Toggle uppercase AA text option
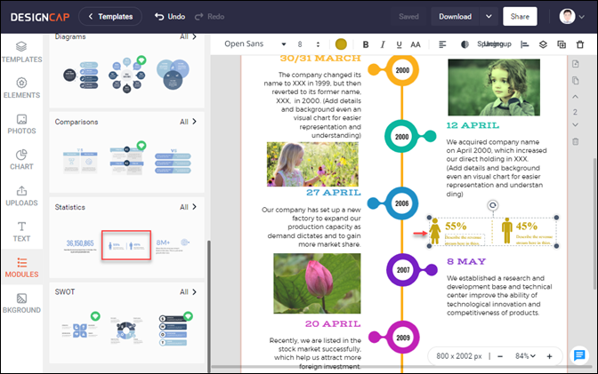The height and width of the screenshot is (374, 598). tap(416, 44)
